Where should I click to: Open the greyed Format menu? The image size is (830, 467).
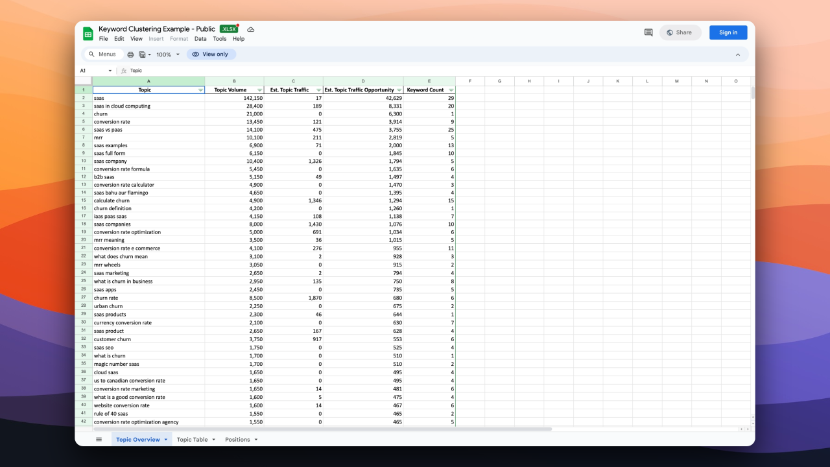click(179, 39)
